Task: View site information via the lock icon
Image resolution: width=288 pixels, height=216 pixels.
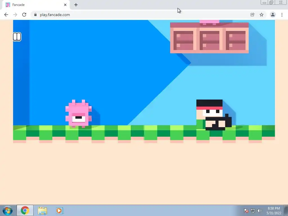Action: coord(35,15)
